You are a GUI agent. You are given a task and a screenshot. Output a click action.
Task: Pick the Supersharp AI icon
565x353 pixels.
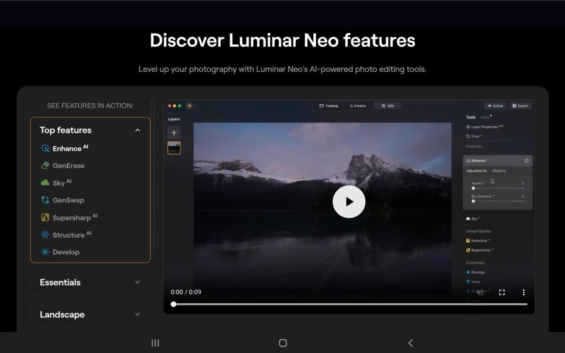tap(45, 217)
